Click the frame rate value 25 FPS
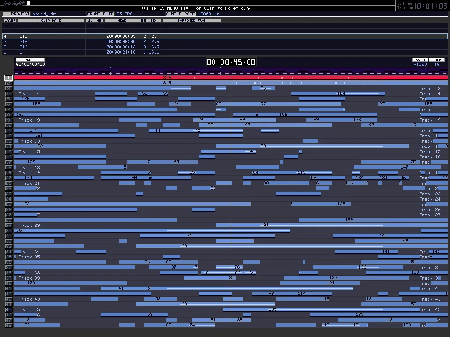Viewport: 450px width, 337px height. coord(124,14)
